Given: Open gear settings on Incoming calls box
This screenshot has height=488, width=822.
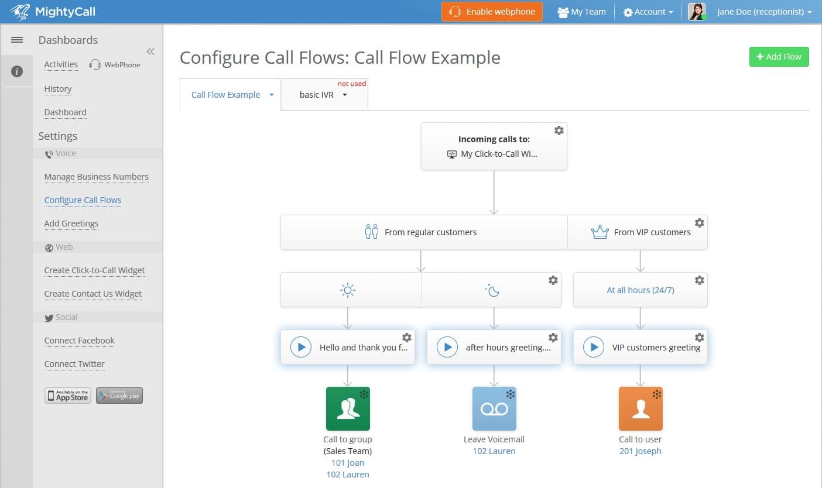Looking at the screenshot, I should pyautogui.click(x=559, y=130).
